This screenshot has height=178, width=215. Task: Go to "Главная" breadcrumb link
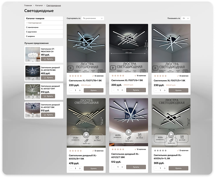(28, 5)
